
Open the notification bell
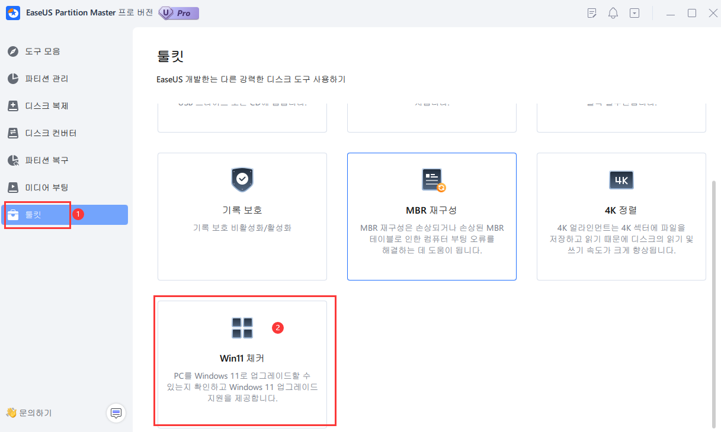[x=613, y=12]
